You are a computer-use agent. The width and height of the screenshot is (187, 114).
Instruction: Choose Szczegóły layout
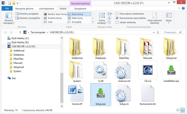74,22
